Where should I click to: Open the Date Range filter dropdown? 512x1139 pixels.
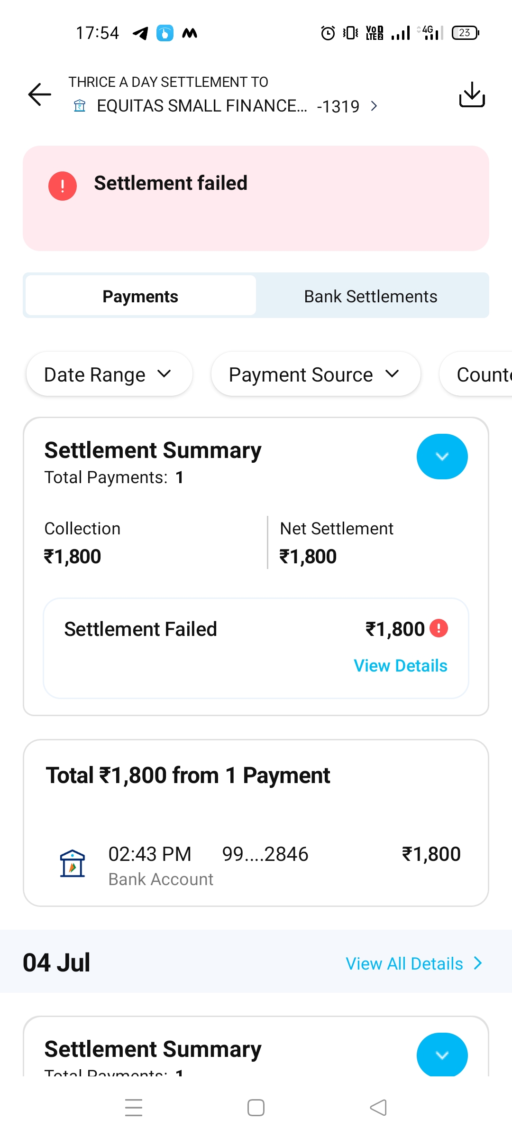(x=109, y=374)
